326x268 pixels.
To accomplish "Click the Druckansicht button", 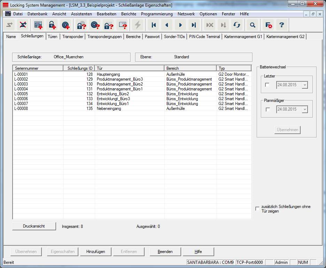I will [34, 226].
